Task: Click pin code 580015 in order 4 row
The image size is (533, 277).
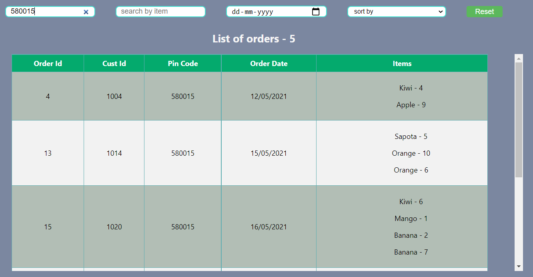Action: (183, 96)
